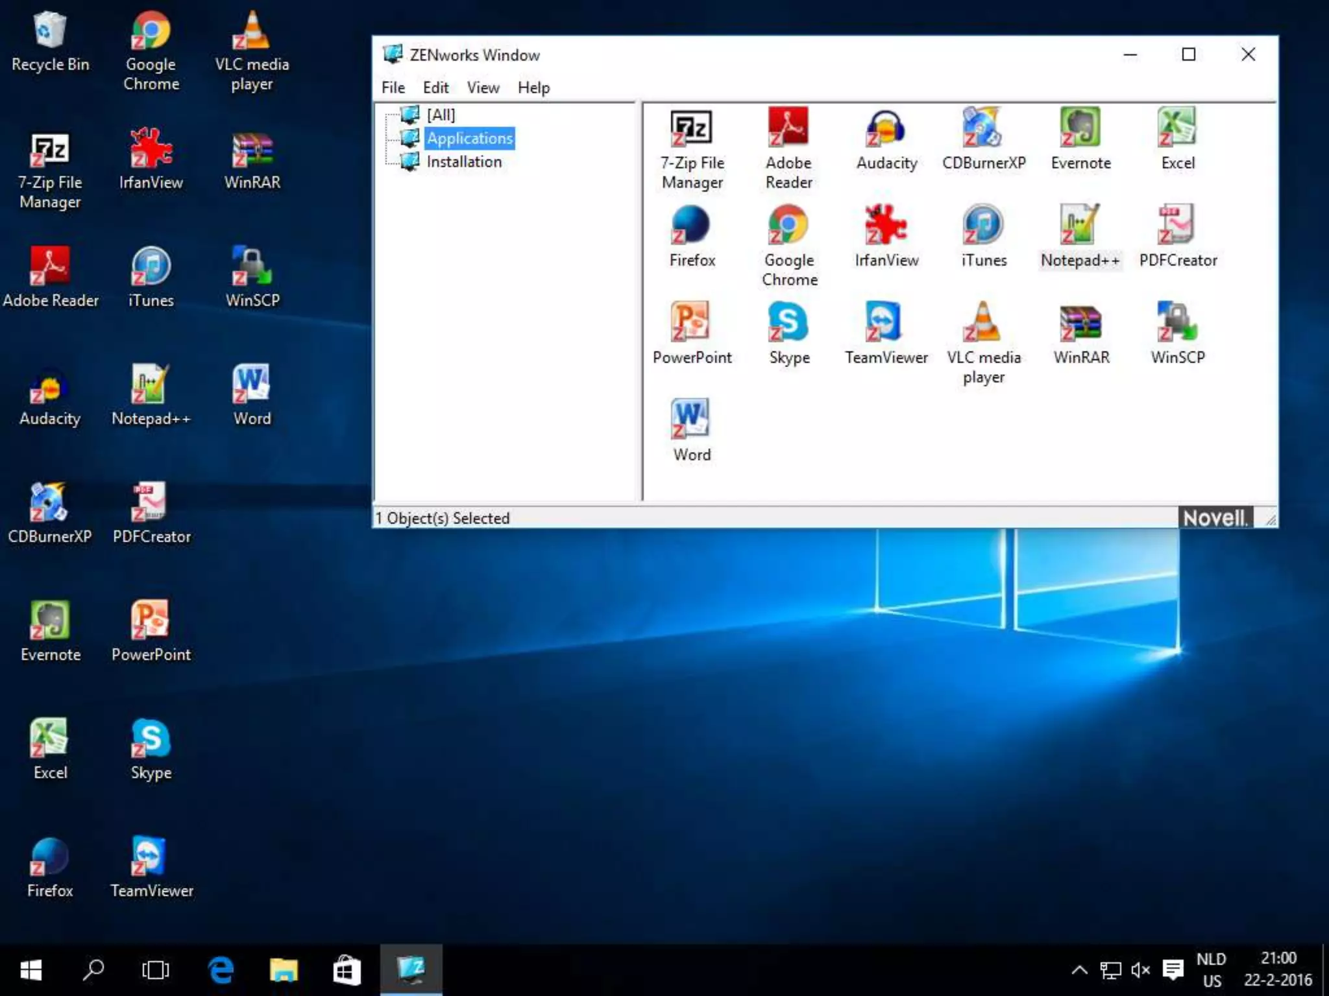
Task: Launch Microsoft Edge from taskbar
Action: (221, 970)
